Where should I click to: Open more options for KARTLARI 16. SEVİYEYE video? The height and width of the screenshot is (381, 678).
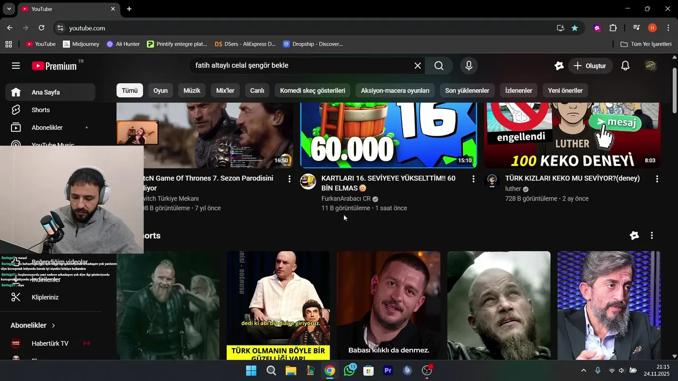473,179
